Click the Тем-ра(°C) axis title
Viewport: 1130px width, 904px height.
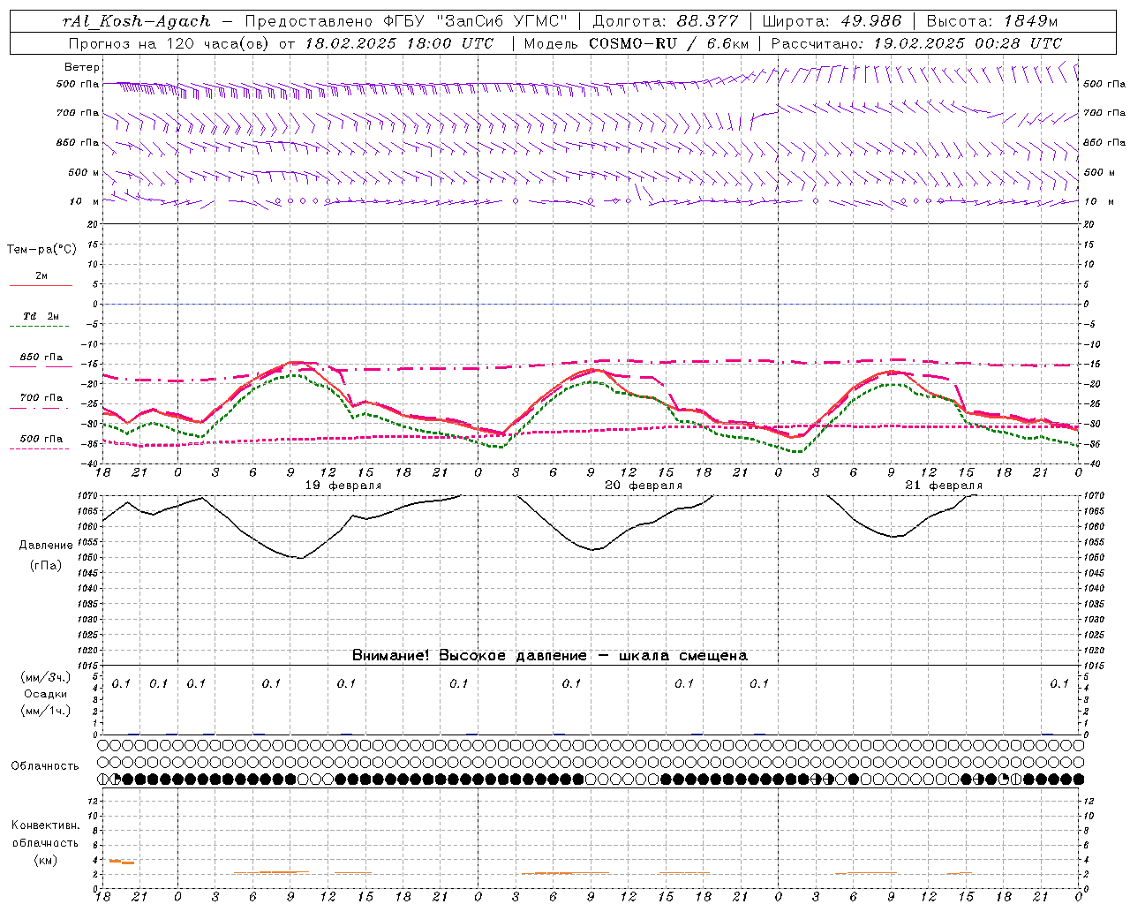point(41,250)
